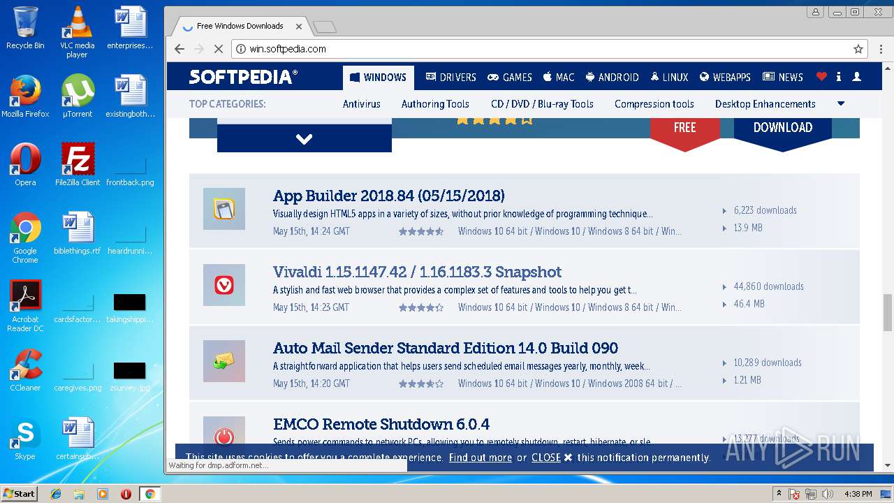894x503 pixels.
Task: Open the MAC section
Action: coord(559,78)
